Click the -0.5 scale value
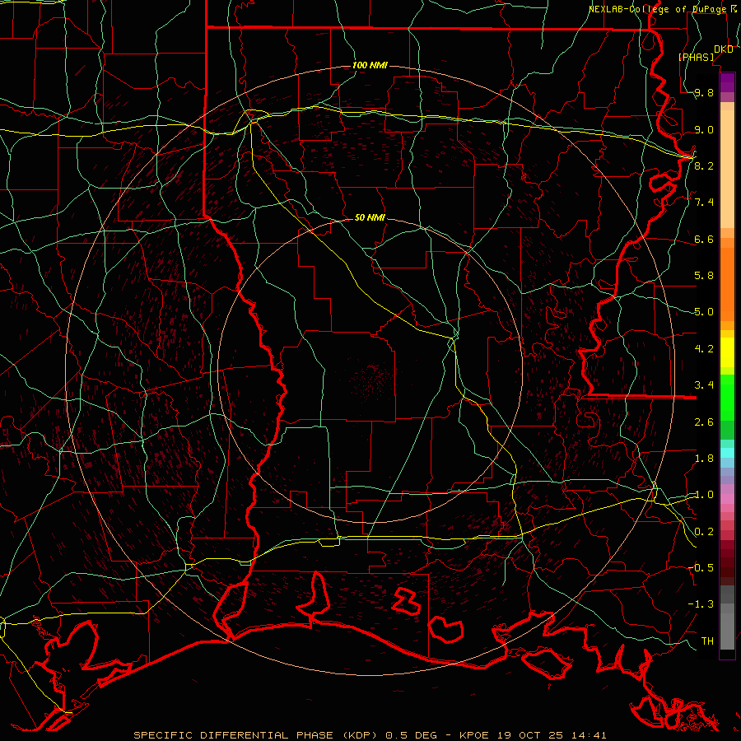Viewport: 741px width, 741px height. tap(701, 567)
